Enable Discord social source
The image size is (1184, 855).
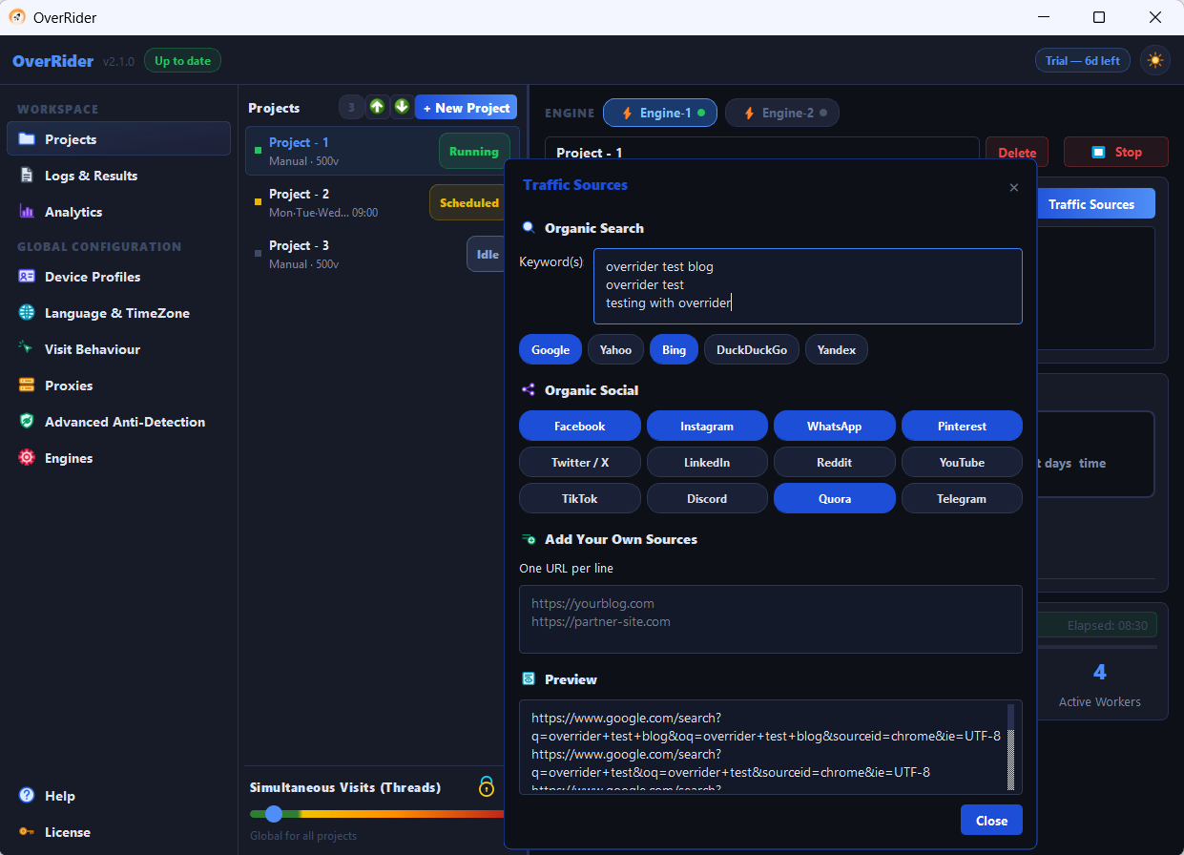tap(707, 499)
